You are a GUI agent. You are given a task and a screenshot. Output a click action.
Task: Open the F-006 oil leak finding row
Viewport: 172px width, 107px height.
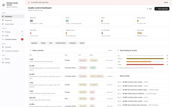click(x=71, y=60)
